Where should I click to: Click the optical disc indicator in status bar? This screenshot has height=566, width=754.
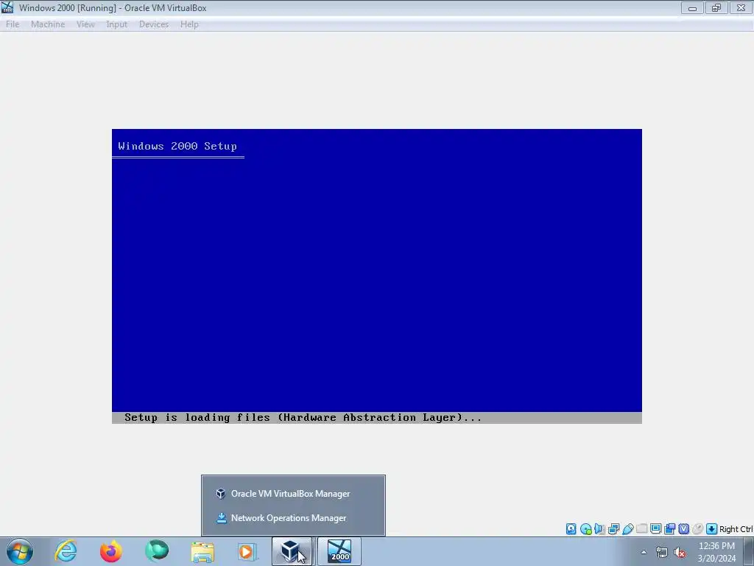tap(585, 529)
